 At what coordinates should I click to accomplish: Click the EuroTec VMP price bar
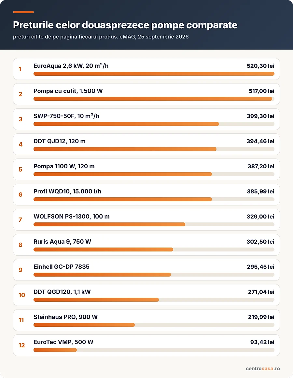(154, 350)
